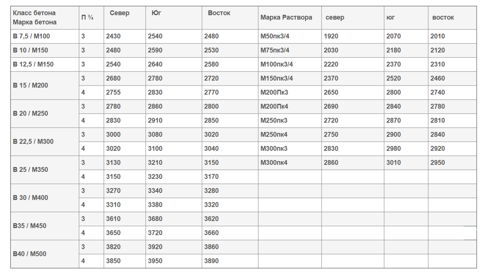Click the 'П ¾' column header
Viewport: 488px width, 272px height.
point(91,18)
